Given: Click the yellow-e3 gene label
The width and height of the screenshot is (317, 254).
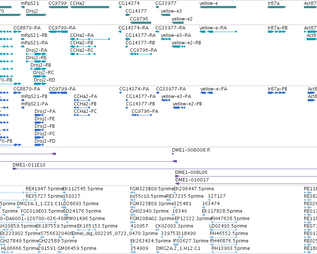Looking at the screenshot, I should tap(171, 11).
